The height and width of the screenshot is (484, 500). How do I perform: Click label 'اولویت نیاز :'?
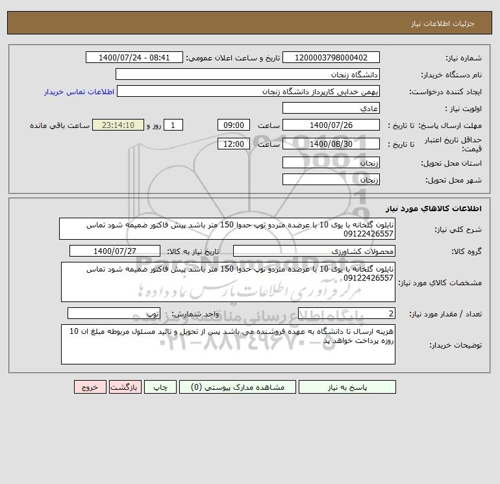tap(464, 108)
